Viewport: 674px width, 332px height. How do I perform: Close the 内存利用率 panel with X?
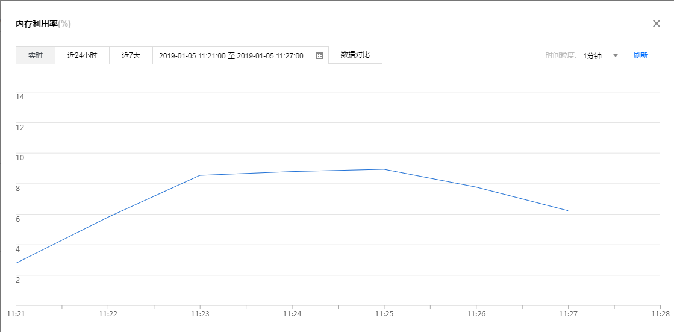(657, 23)
